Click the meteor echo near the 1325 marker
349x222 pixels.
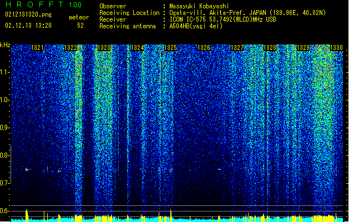171,170
